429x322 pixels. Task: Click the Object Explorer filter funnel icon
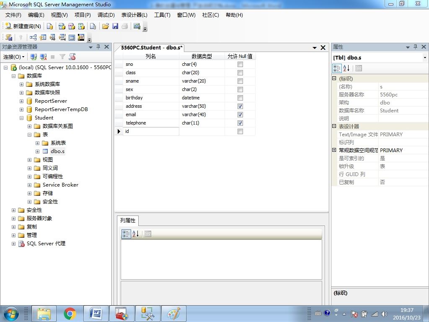62,57
